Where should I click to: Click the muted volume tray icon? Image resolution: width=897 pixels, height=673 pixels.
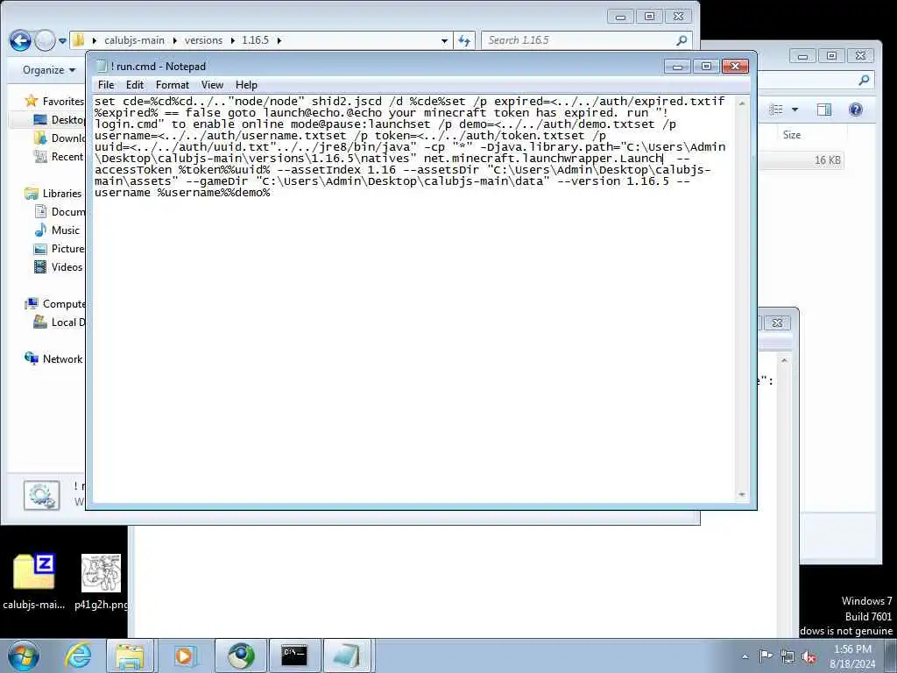coord(809,656)
